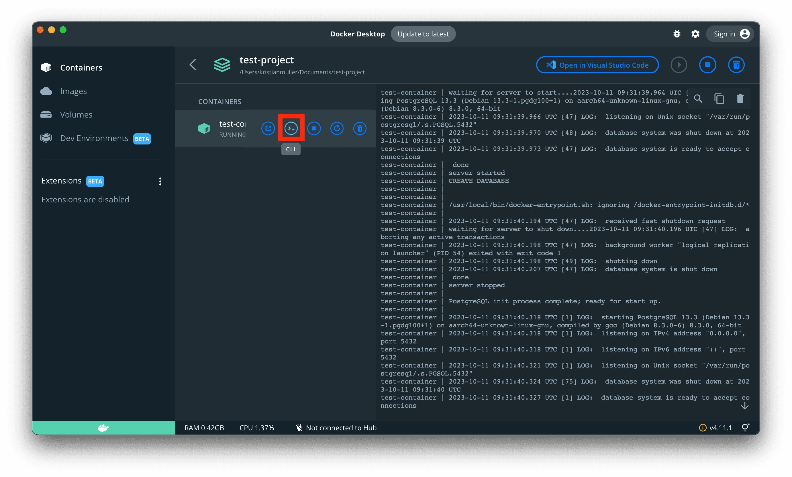Viewport: 792px width, 477px height.
Task: Click the Containers cube icon
Action: tap(46, 67)
